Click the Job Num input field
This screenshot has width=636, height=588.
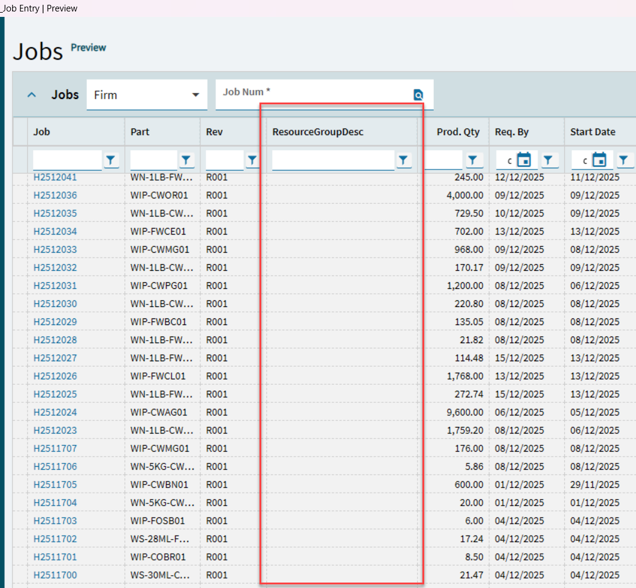(314, 95)
